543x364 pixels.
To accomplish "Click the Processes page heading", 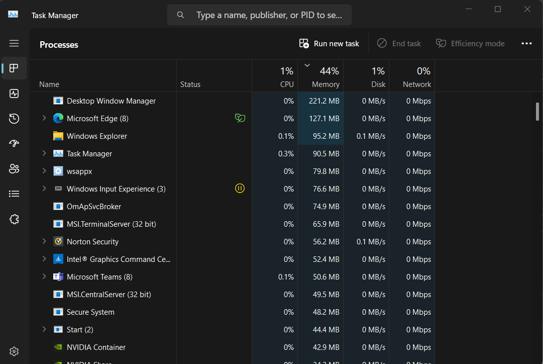I will (59, 45).
